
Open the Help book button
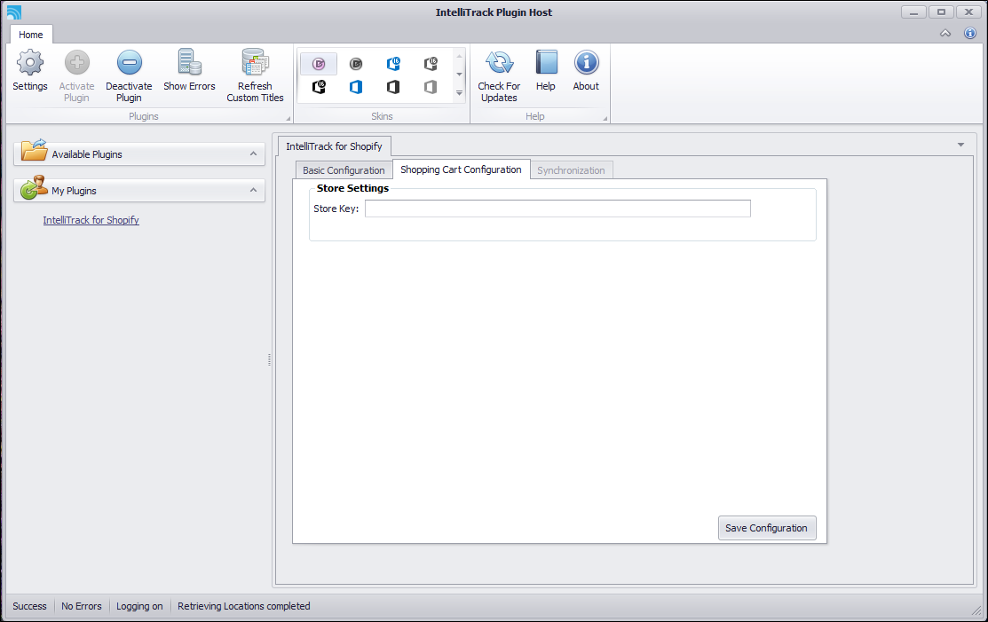point(546,70)
